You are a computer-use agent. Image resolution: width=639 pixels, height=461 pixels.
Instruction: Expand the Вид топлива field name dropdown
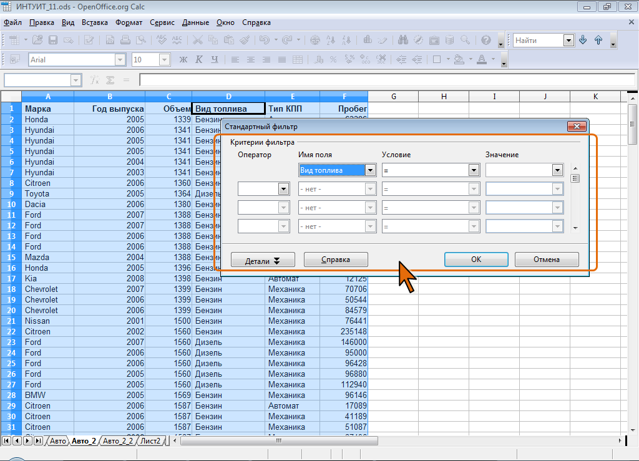point(370,170)
